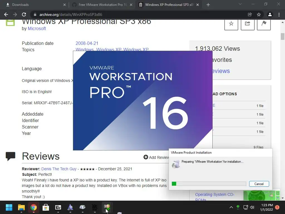285x214 pixels.
Task: Bookmark this page with the star icon
Action: (x=259, y=14)
